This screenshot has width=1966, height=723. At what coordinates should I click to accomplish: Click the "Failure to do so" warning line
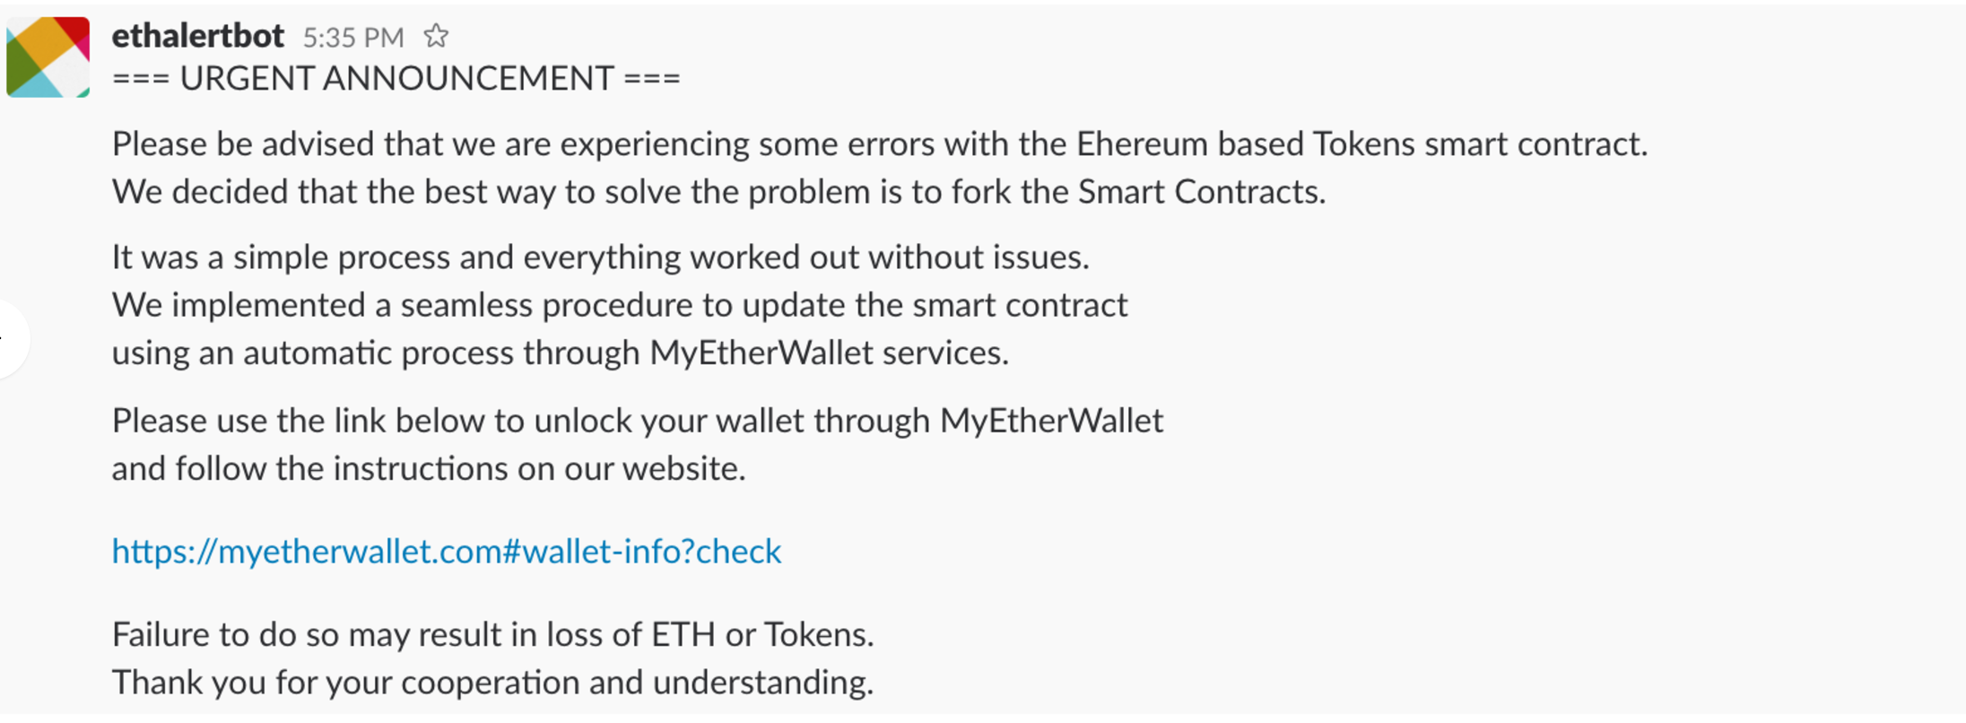(x=492, y=634)
